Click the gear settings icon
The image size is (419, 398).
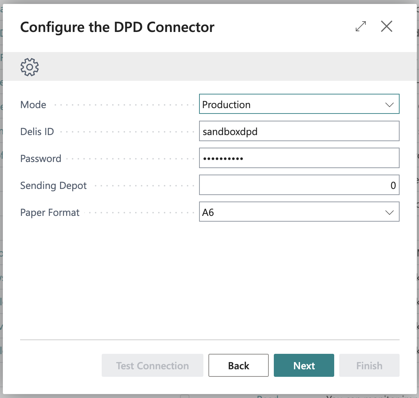pyautogui.click(x=29, y=67)
